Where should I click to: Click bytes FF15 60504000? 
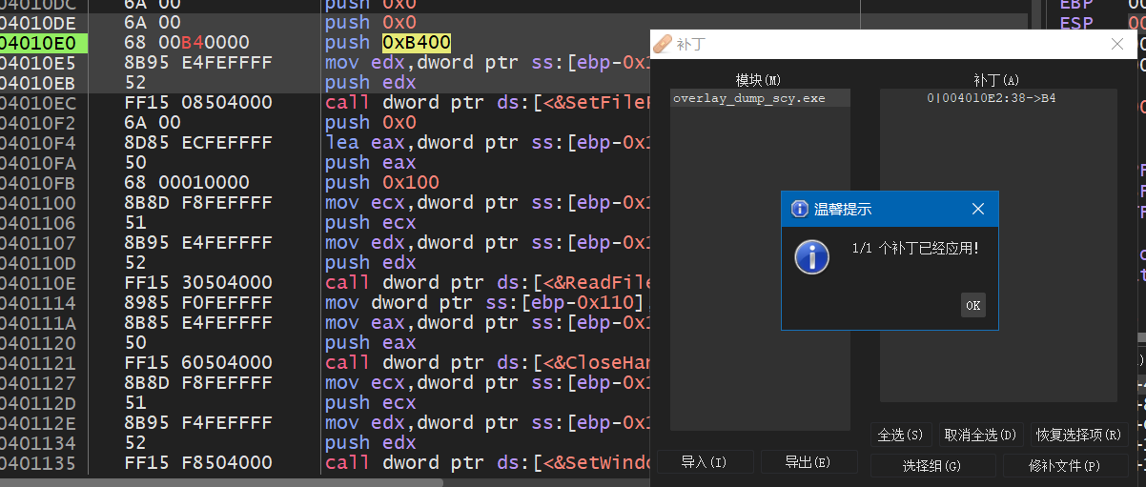pyautogui.click(x=197, y=362)
